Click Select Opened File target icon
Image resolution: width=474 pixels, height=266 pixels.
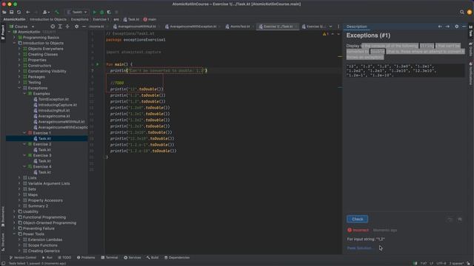click(x=53, y=27)
